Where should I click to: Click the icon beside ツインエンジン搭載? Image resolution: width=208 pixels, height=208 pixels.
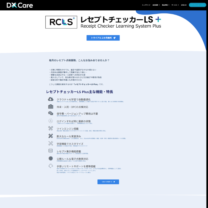pos(51,128)
